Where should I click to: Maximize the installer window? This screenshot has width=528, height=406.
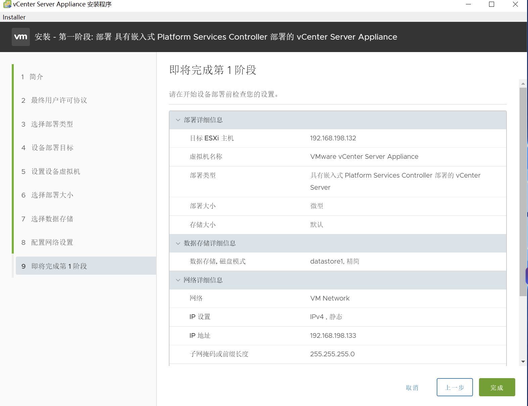point(492,4)
